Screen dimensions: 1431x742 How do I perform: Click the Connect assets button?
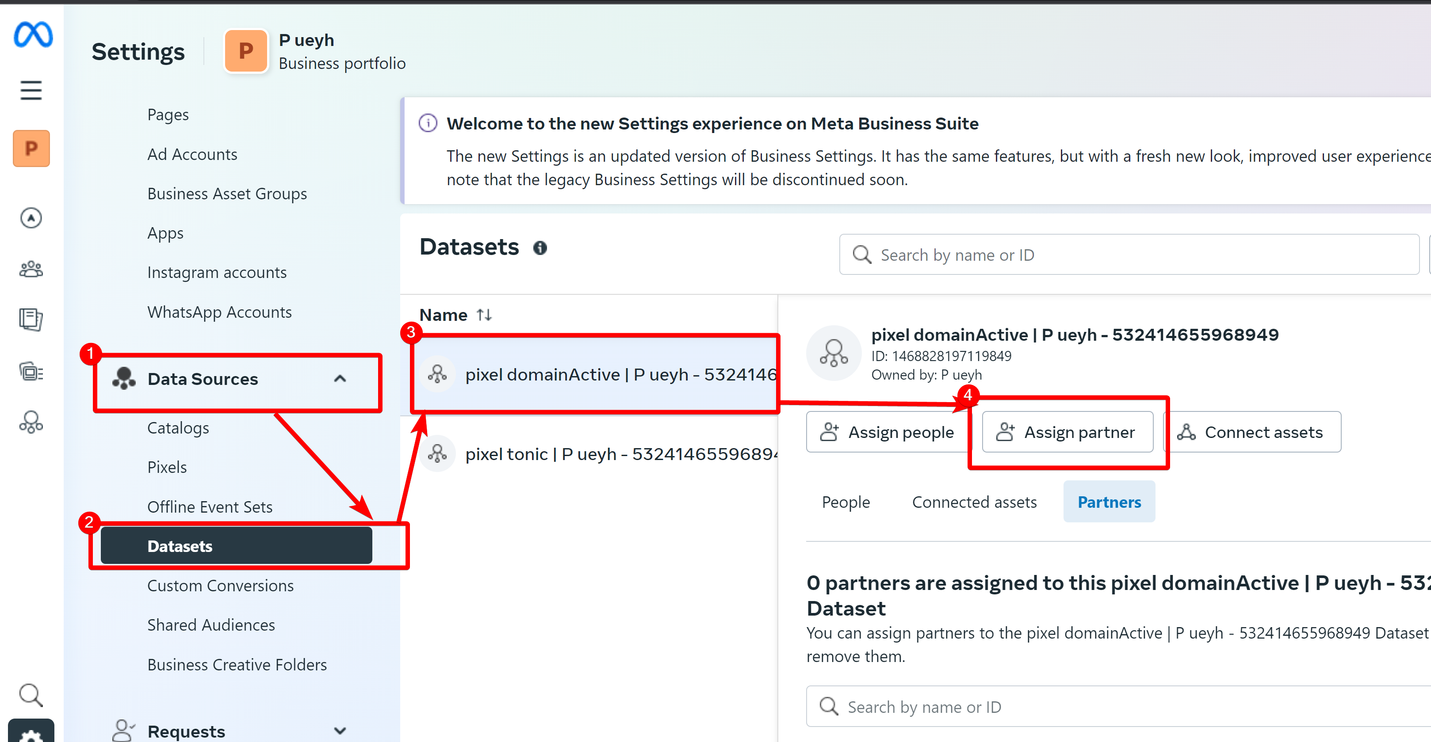pos(1252,432)
